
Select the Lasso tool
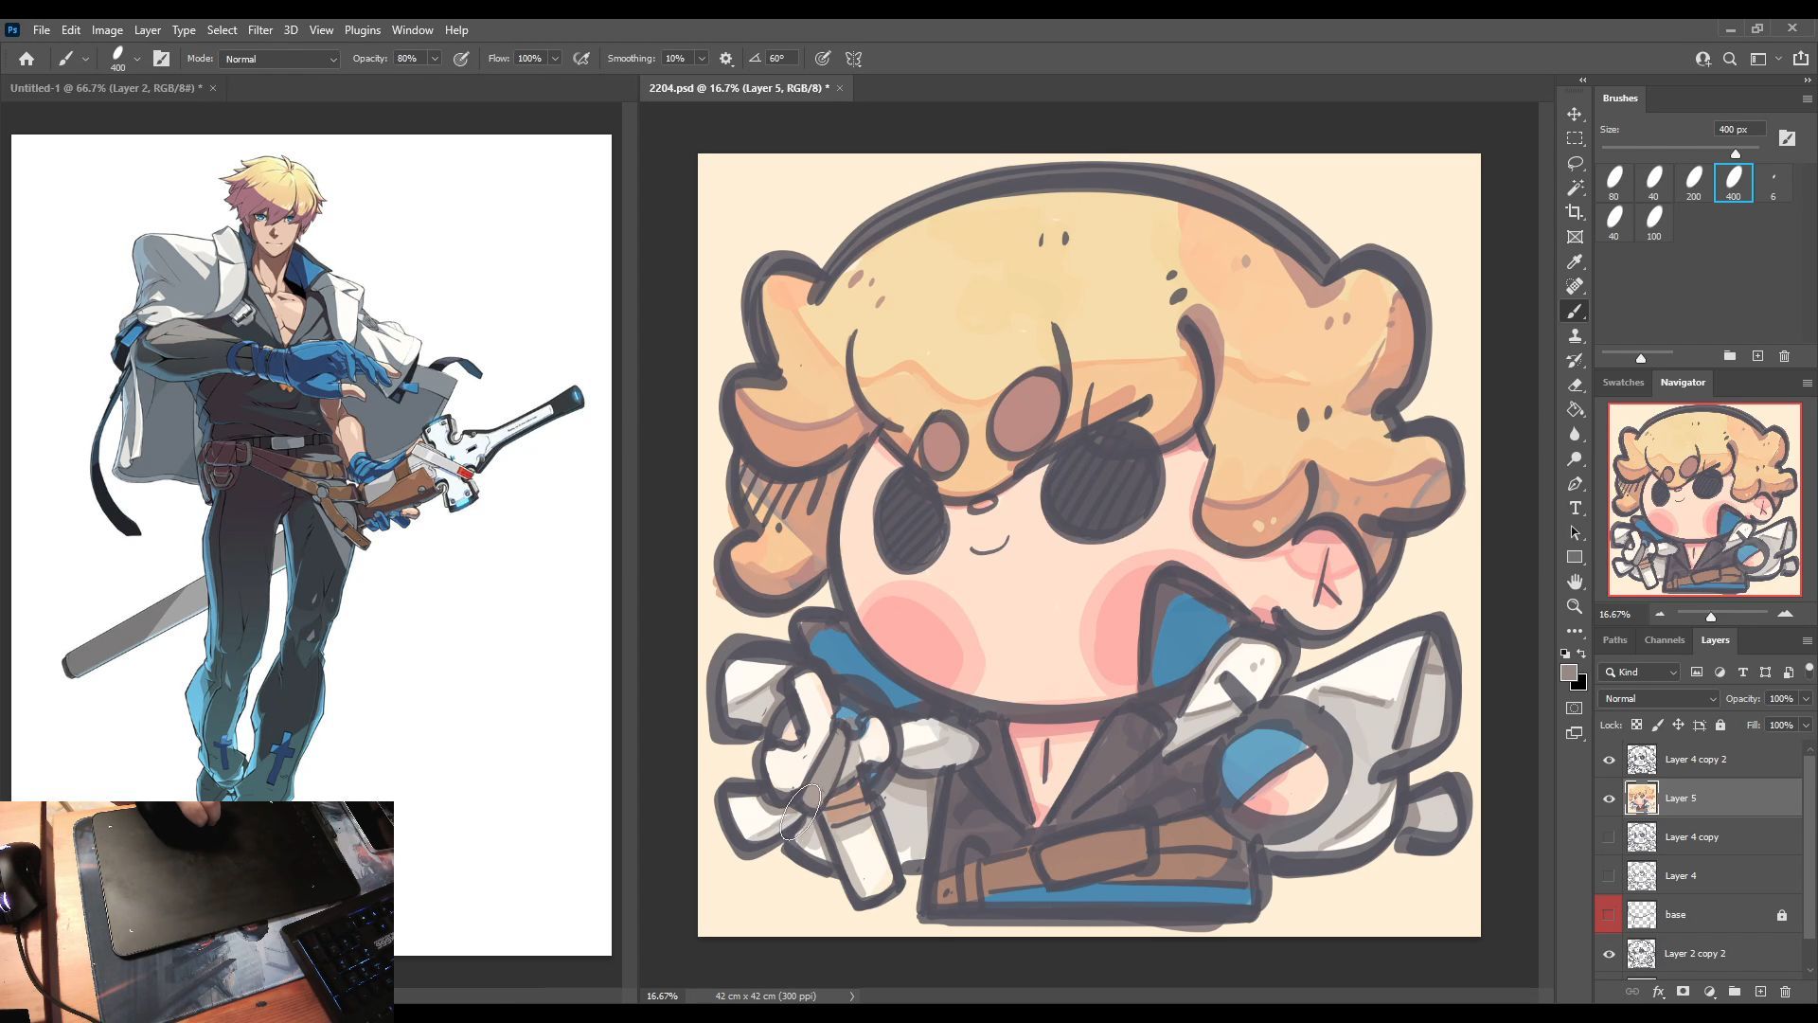[1575, 163]
